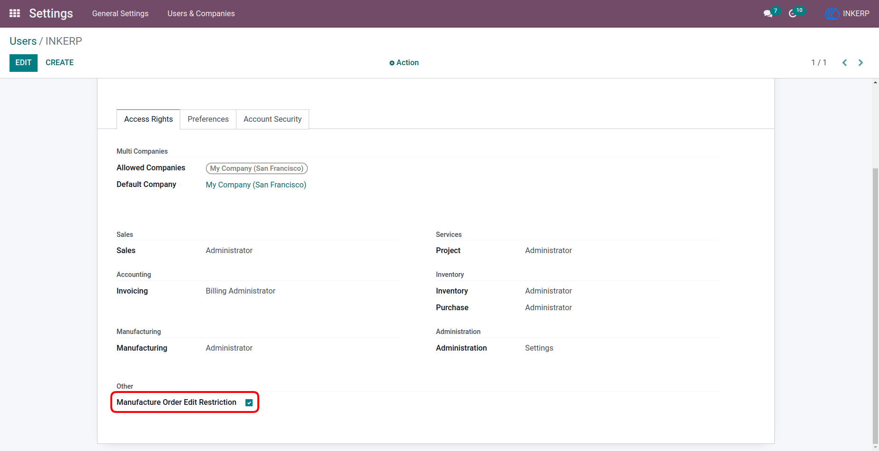The image size is (879, 451).
Task: Click the INKERP company logo icon
Action: [x=832, y=14]
